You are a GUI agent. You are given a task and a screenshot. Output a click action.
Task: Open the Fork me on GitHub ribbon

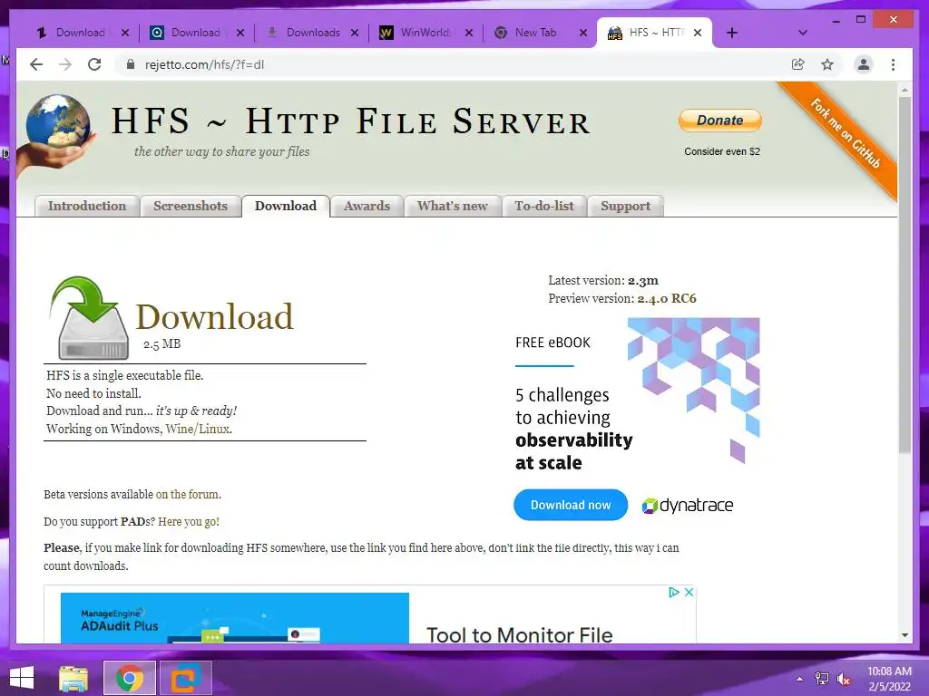pos(845,133)
